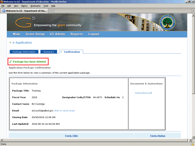Screen dimensions: 195x146
Task: Click the email 'ed.coolidge@ed.gov'
Action: pyautogui.click(x=43, y=111)
